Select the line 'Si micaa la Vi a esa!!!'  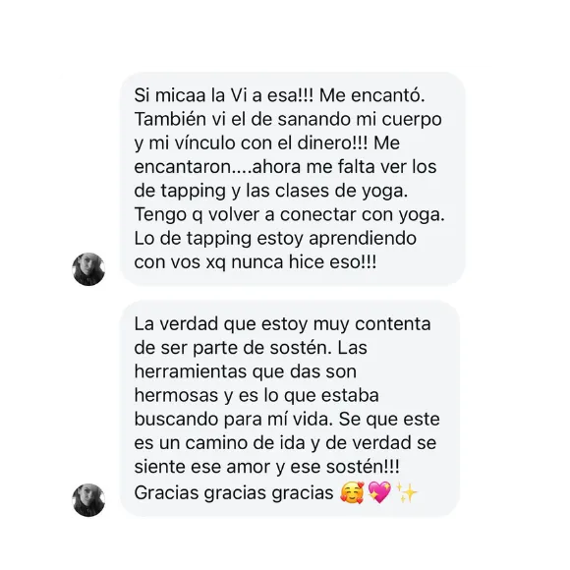coord(223,95)
